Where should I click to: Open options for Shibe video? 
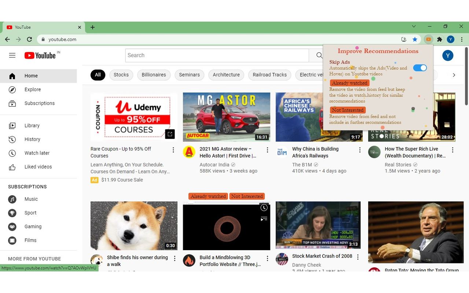(x=175, y=259)
